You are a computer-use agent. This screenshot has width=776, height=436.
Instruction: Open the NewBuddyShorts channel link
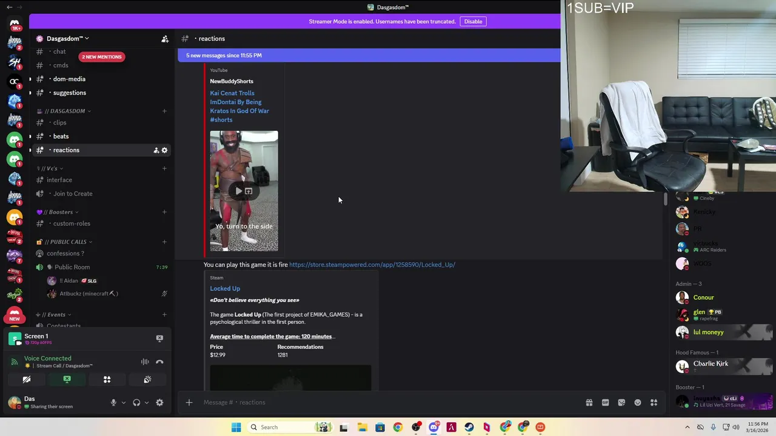pos(232,81)
